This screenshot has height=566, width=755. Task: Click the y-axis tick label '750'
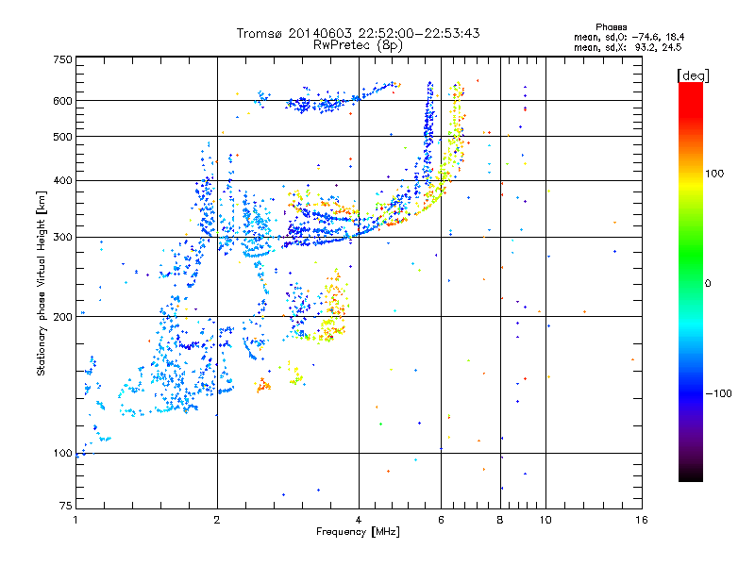coord(62,59)
